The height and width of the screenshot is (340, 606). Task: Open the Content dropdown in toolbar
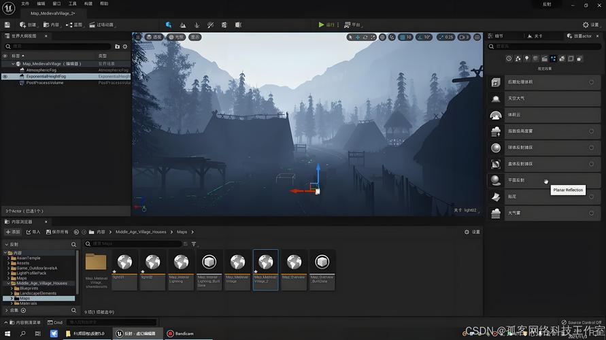[x=52, y=24]
